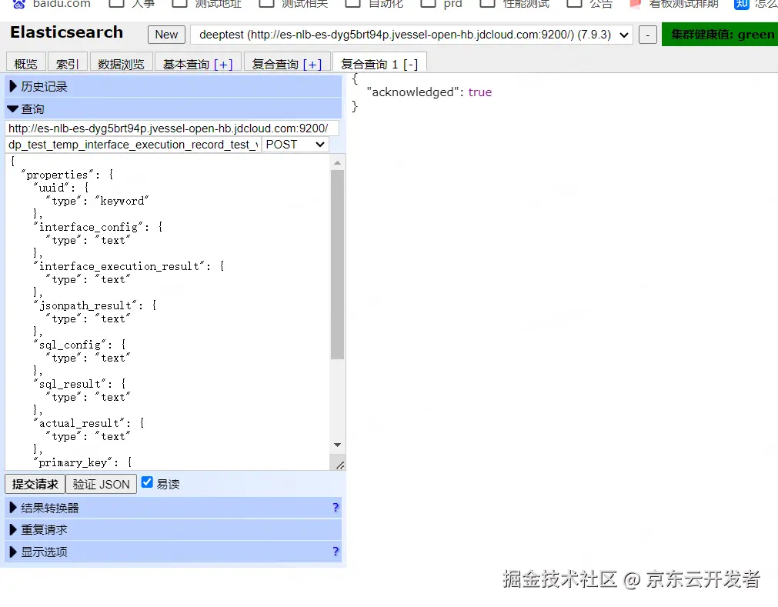Screen dimensions: 778x607
Task: Click the true value in the response
Action: click(479, 92)
